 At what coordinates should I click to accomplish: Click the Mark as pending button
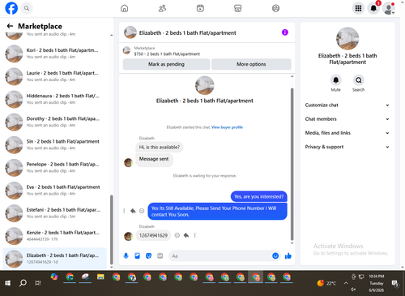coord(166,64)
